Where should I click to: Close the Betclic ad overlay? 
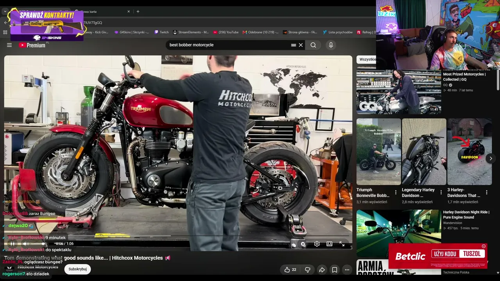(x=484, y=246)
